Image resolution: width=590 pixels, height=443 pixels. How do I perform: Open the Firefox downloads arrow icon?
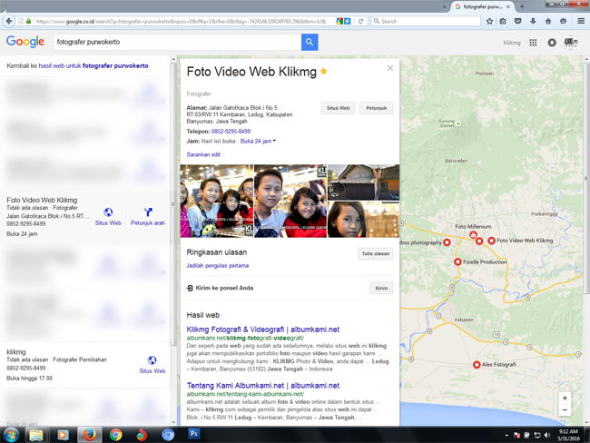point(533,21)
